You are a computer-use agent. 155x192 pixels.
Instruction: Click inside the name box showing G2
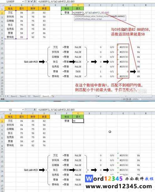(x=11, y=110)
